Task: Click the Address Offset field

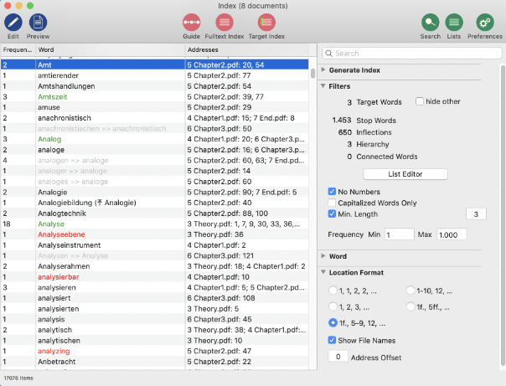Action: tap(338, 357)
